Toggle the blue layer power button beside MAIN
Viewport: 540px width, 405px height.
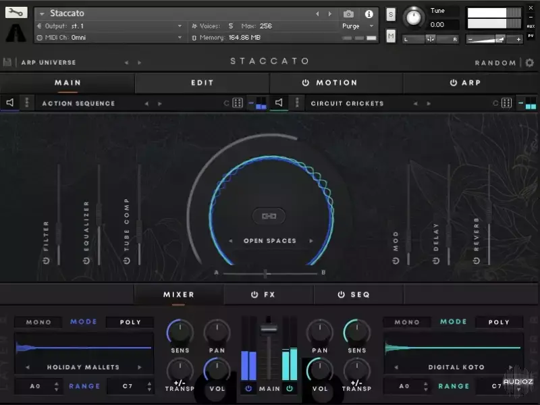click(248, 389)
